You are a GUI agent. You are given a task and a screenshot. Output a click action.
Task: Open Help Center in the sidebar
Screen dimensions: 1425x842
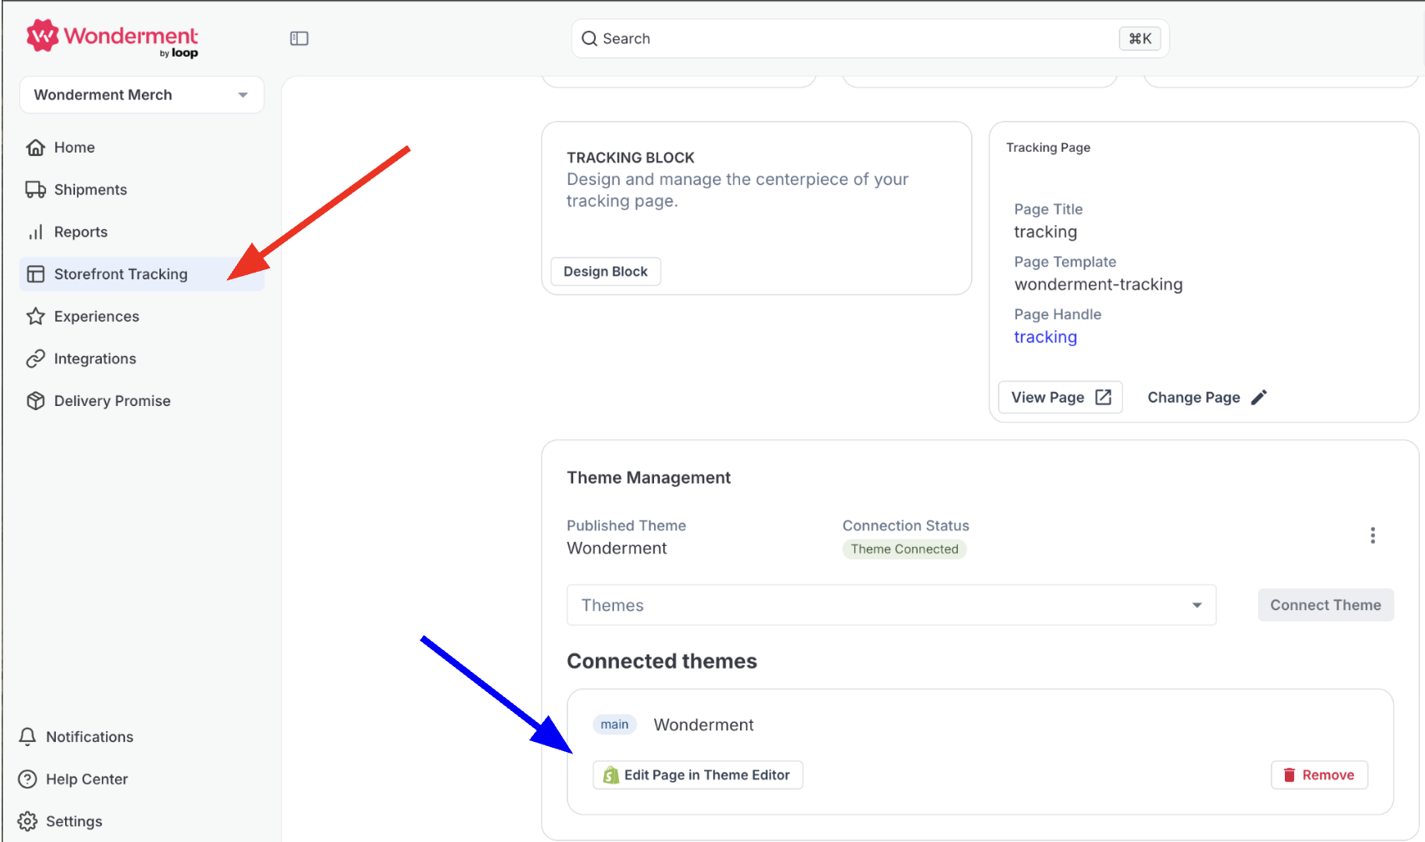point(73,779)
